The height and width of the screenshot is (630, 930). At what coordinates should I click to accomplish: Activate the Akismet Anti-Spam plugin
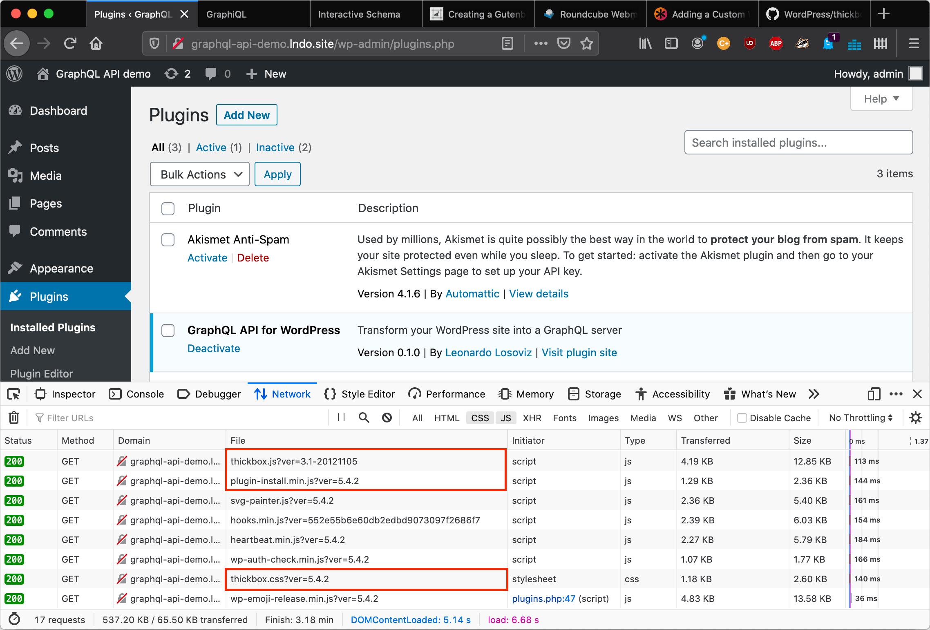point(207,258)
